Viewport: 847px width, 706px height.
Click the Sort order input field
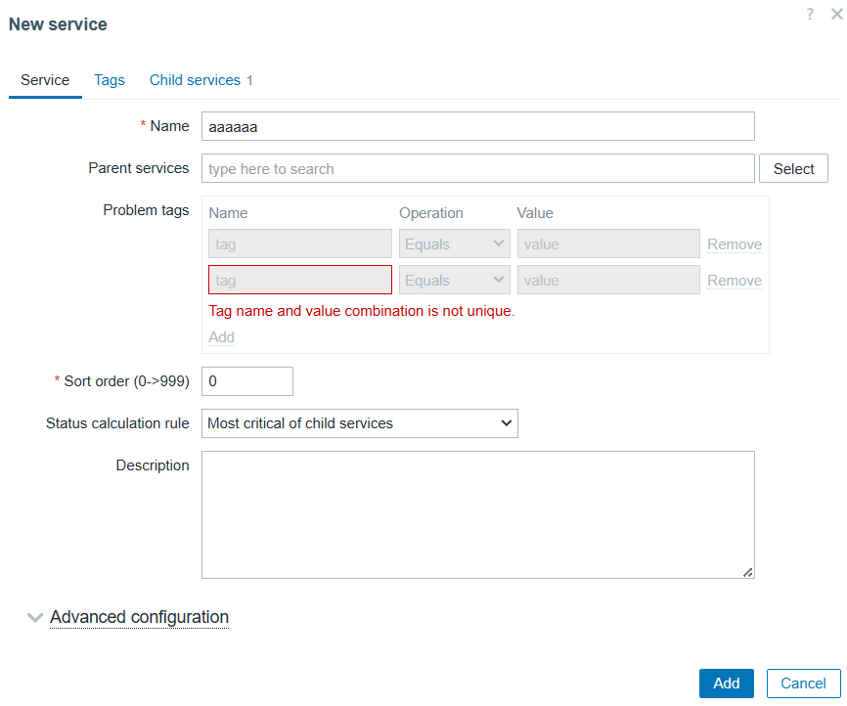tap(246, 381)
